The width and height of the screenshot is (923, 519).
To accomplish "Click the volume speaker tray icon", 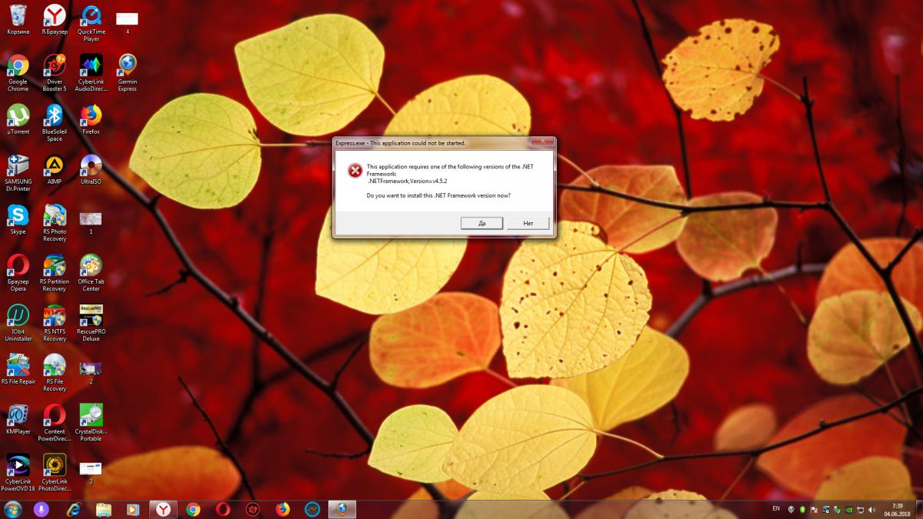I will (x=871, y=509).
